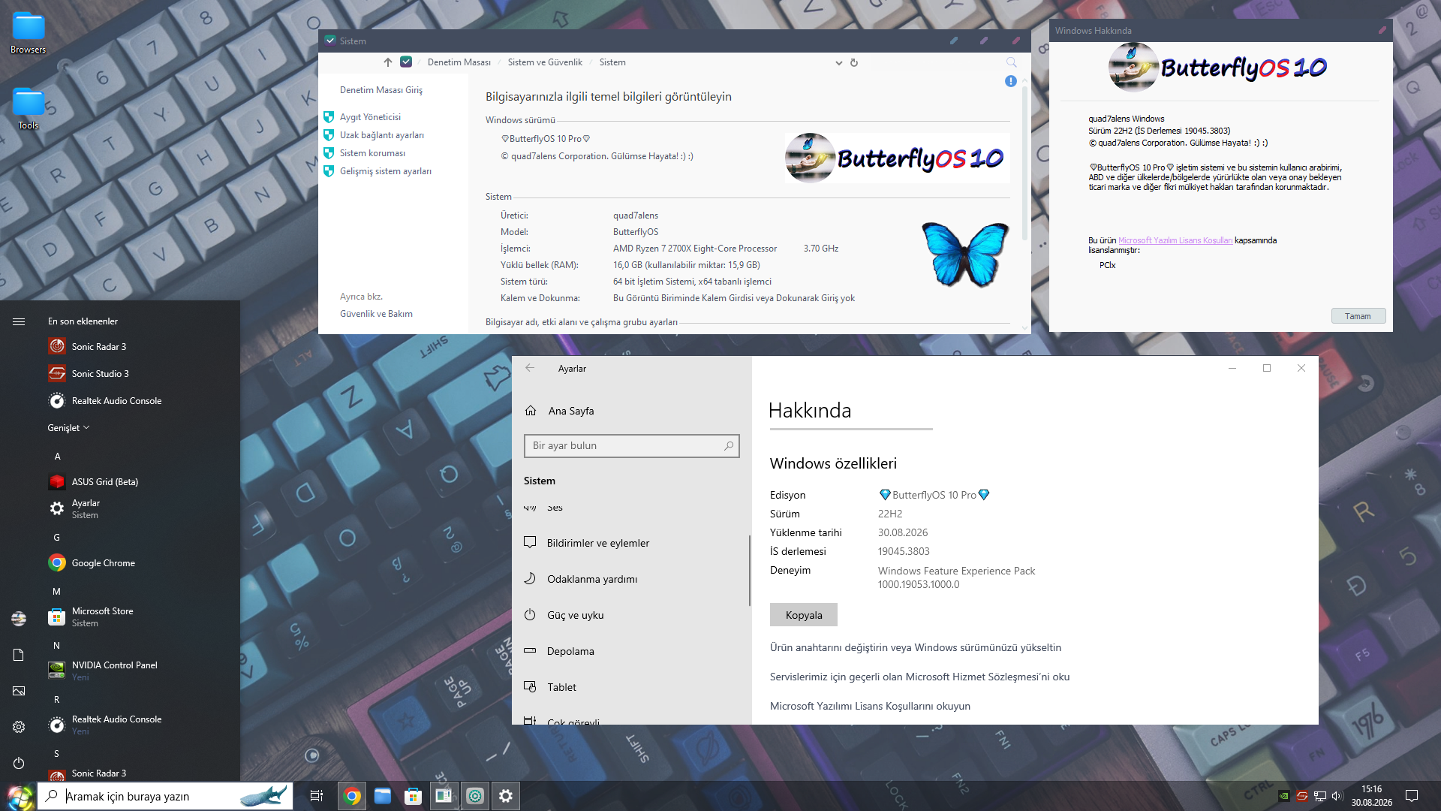Open Bildirimler ve eylemler settings
The image size is (1441, 811).
(x=630, y=543)
